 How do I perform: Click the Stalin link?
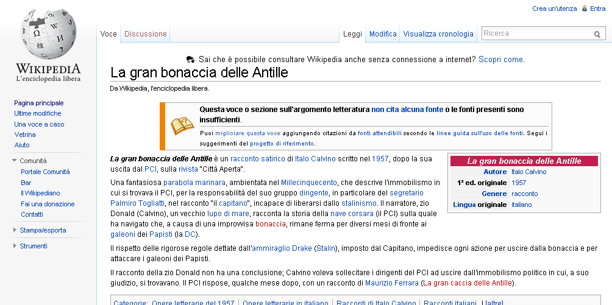(326, 248)
